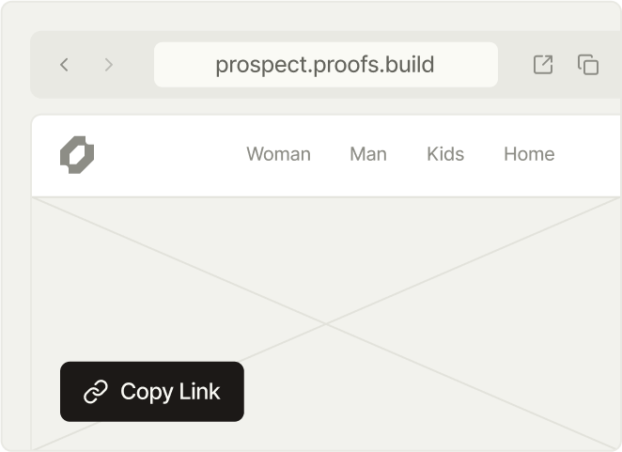
Task: Go forward using the right chevron arrow
Action: (x=109, y=65)
